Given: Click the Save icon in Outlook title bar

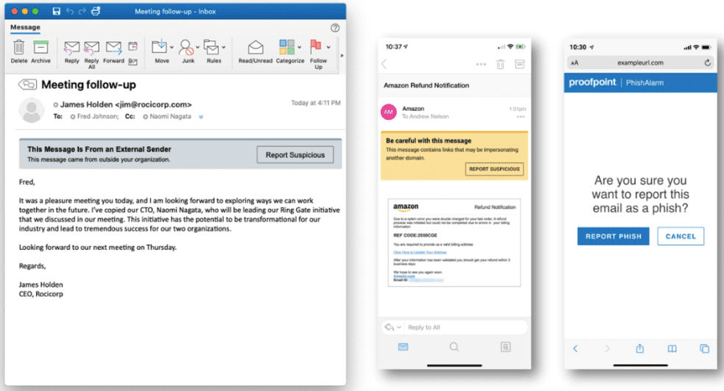Looking at the screenshot, I should [x=56, y=11].
